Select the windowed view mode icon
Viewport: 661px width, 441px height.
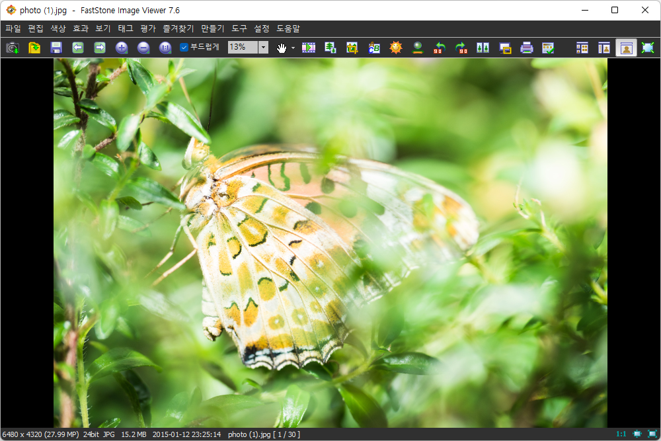pyautogui.click(x=627, y=48)
